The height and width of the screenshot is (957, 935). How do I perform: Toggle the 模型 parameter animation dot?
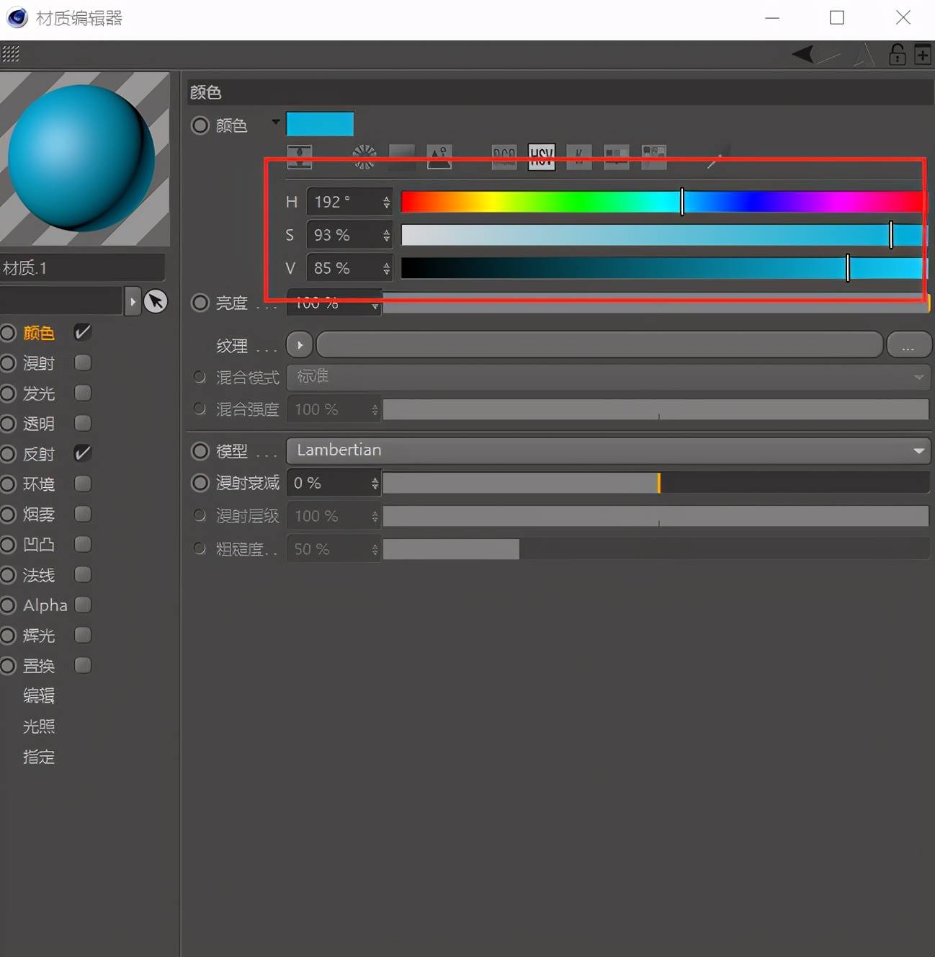tap(200, 451)
